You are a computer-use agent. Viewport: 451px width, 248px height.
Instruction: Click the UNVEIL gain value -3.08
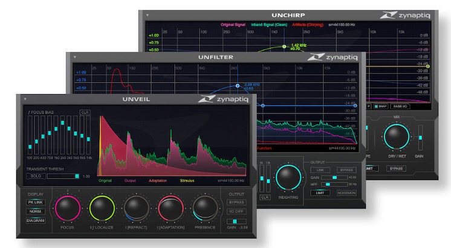243,227
